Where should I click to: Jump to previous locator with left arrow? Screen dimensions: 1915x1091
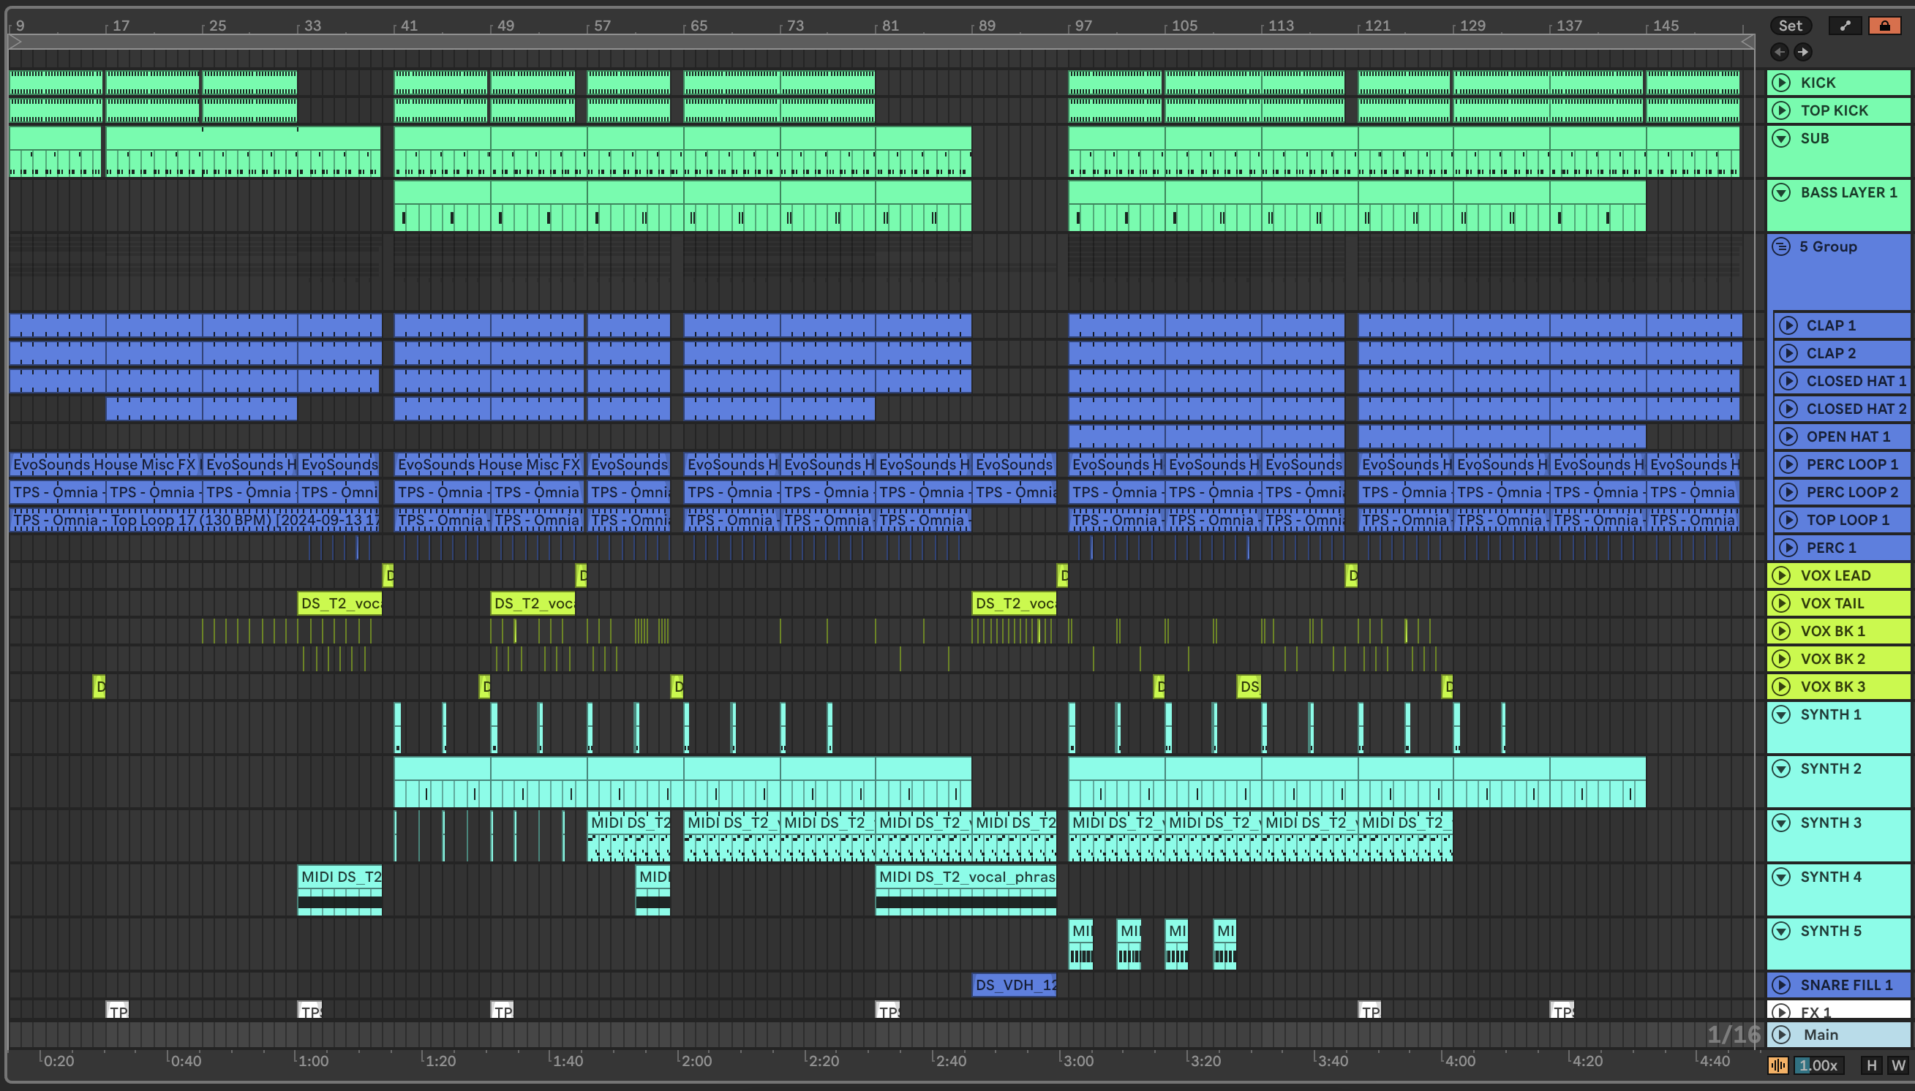1780,52
